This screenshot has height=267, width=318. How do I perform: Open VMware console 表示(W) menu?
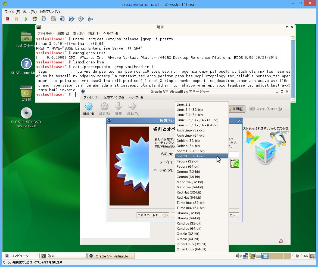click(x=30, y=12)
